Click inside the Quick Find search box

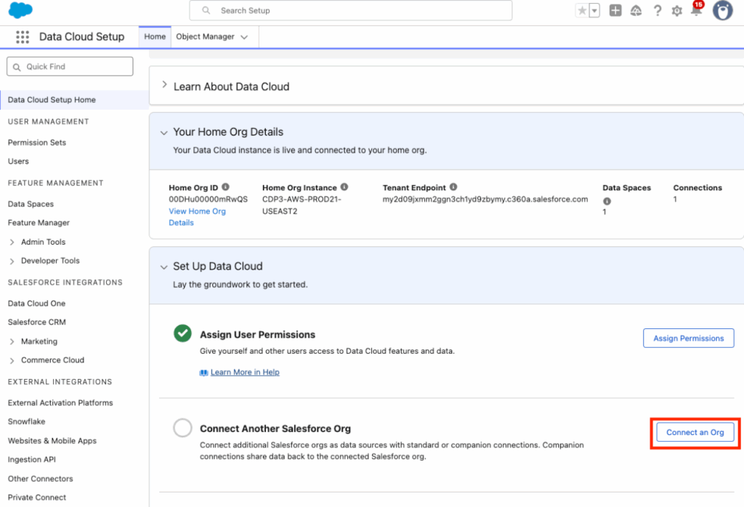pyautogui.click(x=69, y=66)
